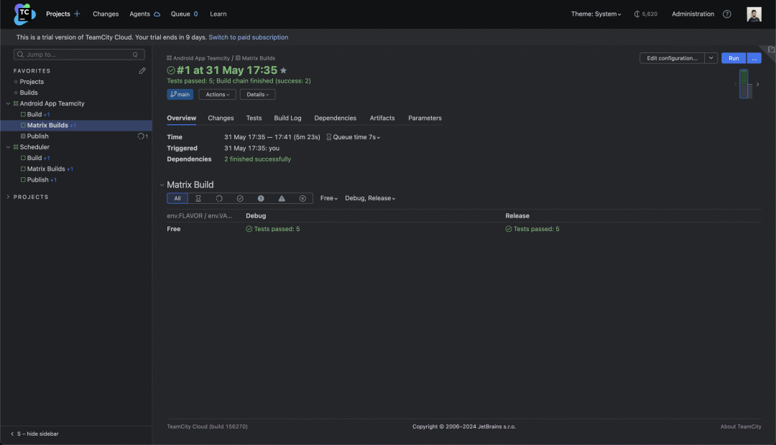776x445 pixels.
Task: Open the Theme: System dropdown
Action: tap(596, 14)
